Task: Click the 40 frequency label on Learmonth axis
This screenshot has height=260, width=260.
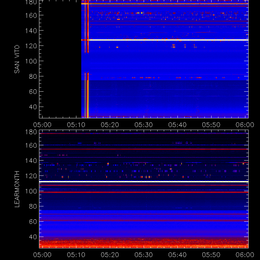Action: (x=33, y=237)
